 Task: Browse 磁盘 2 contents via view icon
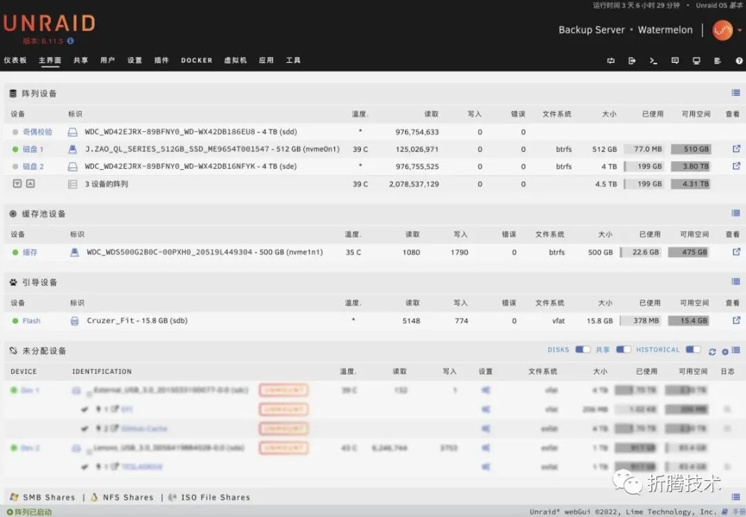pos(736,166)
